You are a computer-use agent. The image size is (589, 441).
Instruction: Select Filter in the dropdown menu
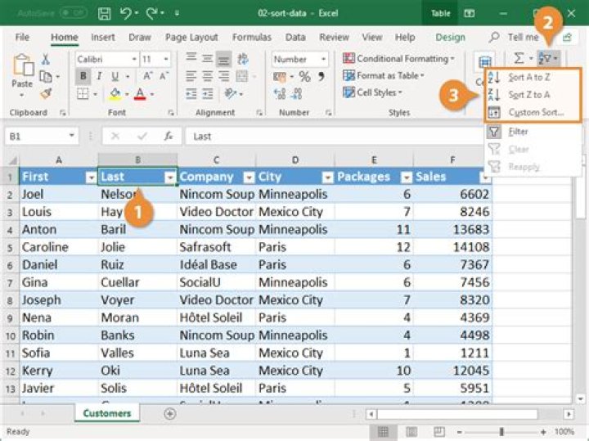tap(533, 132)
